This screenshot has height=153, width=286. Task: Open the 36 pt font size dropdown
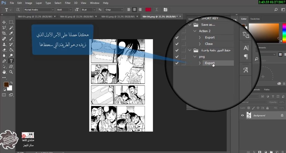coord(94,10)
